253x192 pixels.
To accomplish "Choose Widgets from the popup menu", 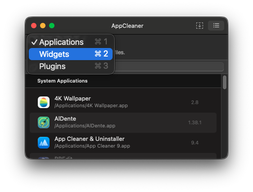I will click(71, 54).
